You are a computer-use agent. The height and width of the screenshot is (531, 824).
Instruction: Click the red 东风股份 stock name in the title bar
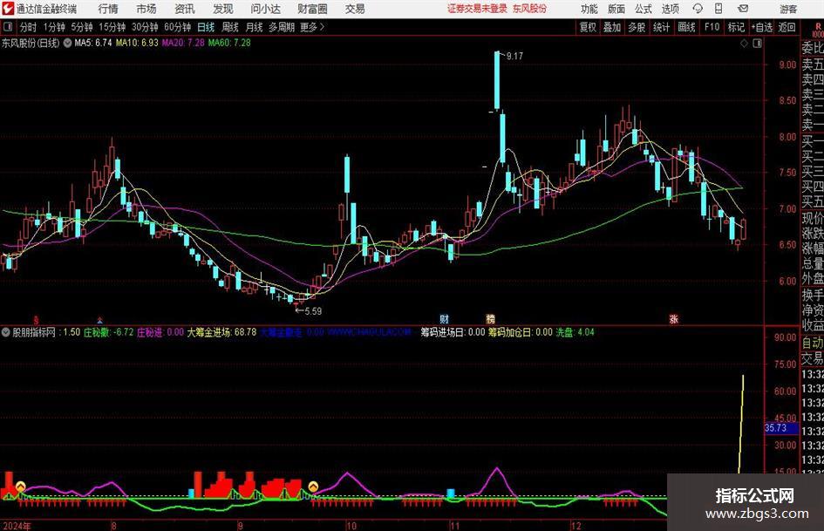529,9
